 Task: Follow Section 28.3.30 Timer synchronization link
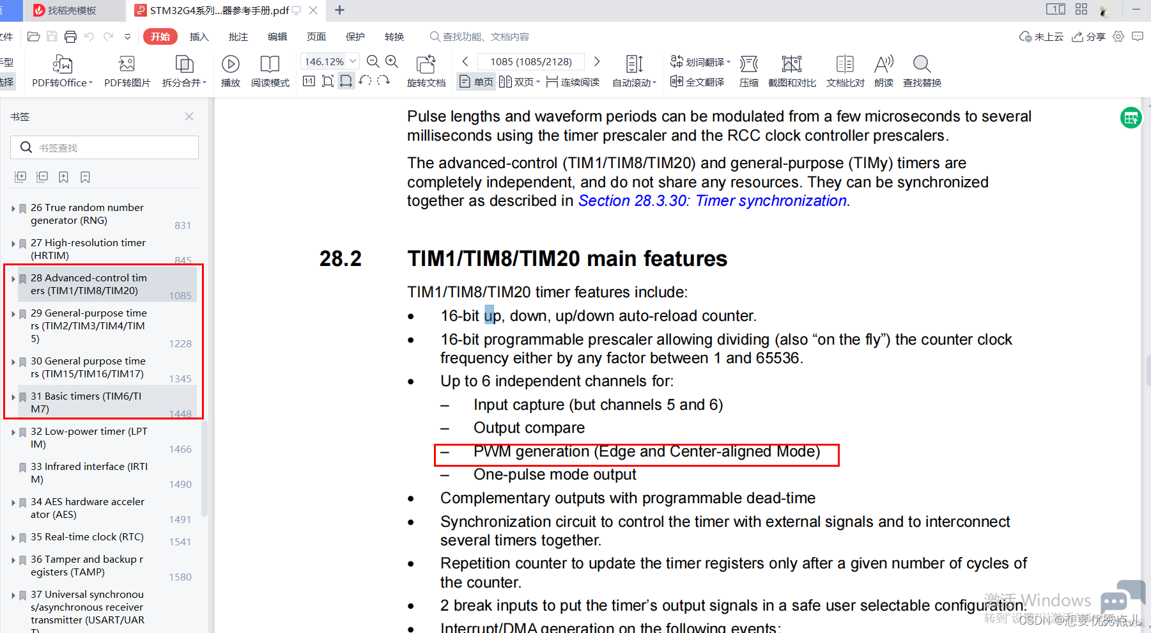[x=713, y=201]
